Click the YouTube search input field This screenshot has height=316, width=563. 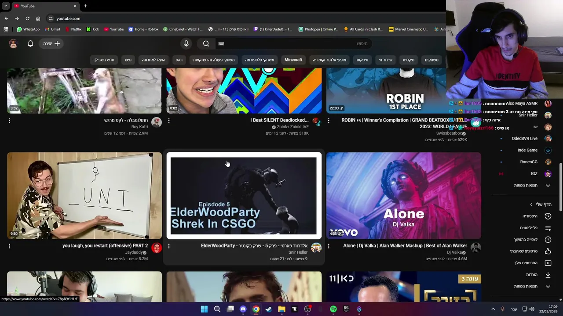(293, 43)
